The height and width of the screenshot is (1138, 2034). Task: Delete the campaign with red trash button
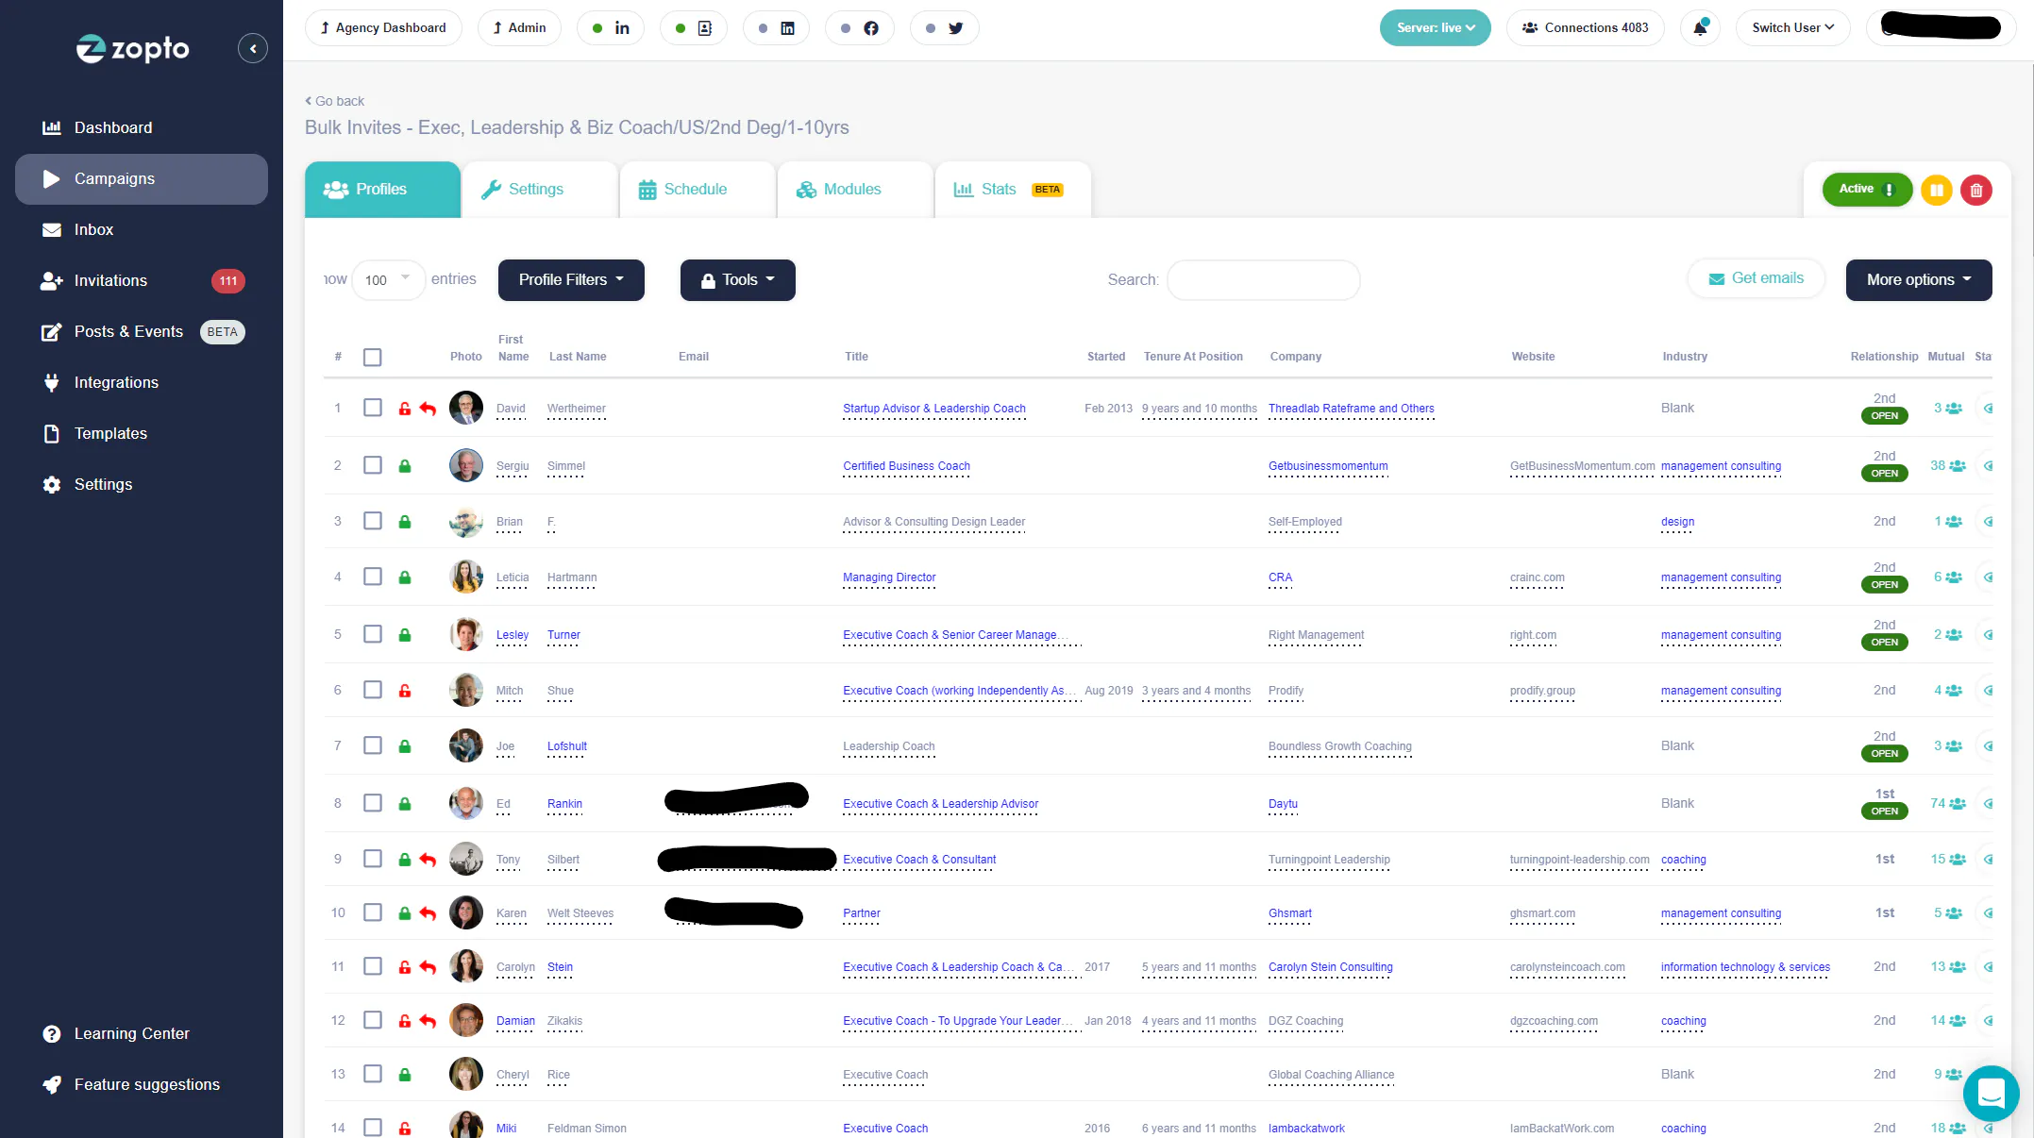pos(1975,190)
